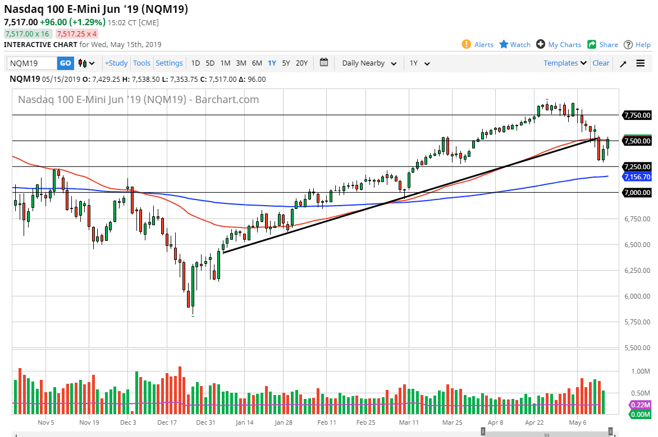658x437 pixels.
Task: Open the hamburger chart menu
Action: pos(640,63)
